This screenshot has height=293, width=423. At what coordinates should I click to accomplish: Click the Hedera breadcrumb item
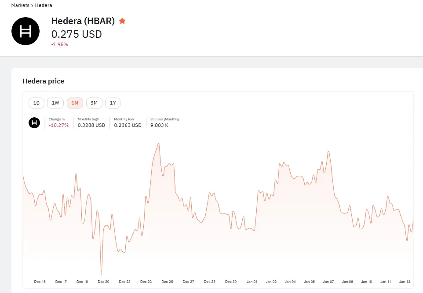(44, 5)
